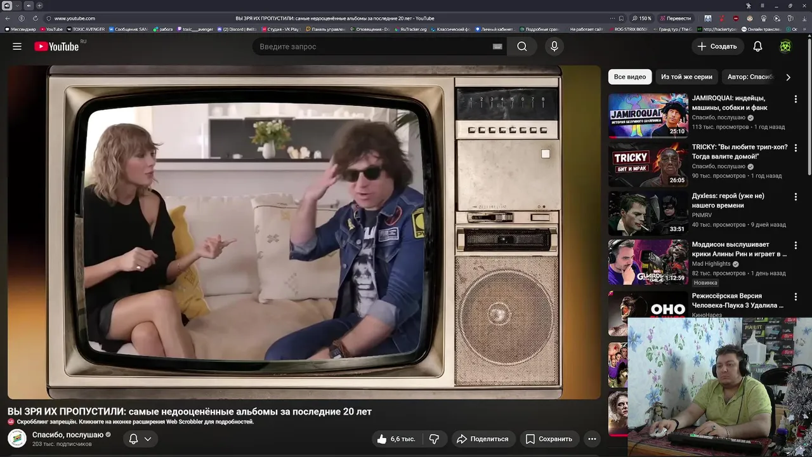Image resolution: width=812 pixels, height=457 pixels.
Task: Switch to the muted second browser tab
Action: pyautogui.click(x=29, y=6)
